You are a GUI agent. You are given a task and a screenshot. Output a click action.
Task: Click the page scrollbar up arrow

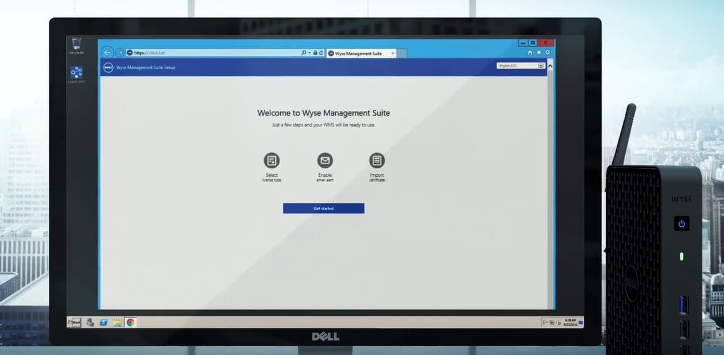[550, 65]
